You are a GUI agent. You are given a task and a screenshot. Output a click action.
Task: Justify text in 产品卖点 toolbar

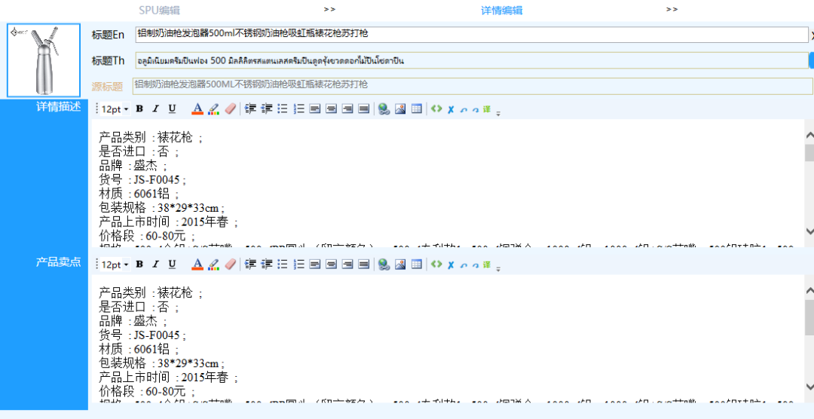(364, 265)
